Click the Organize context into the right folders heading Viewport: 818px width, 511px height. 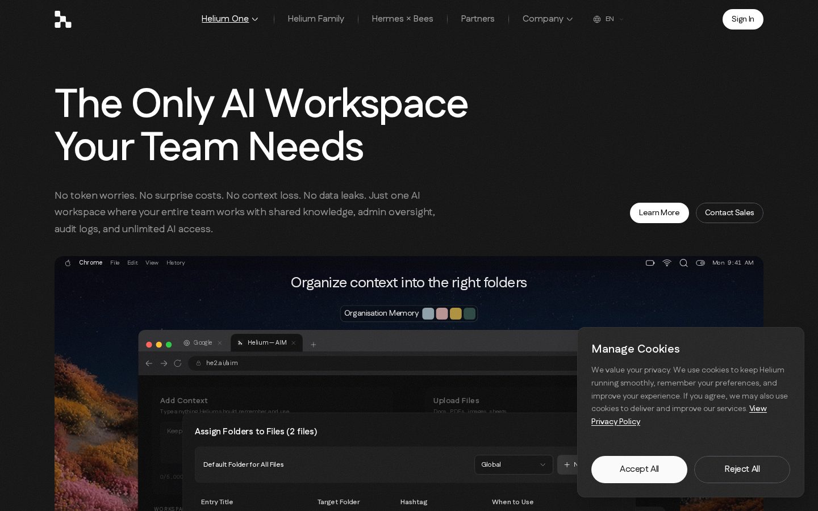coord(409,283)
